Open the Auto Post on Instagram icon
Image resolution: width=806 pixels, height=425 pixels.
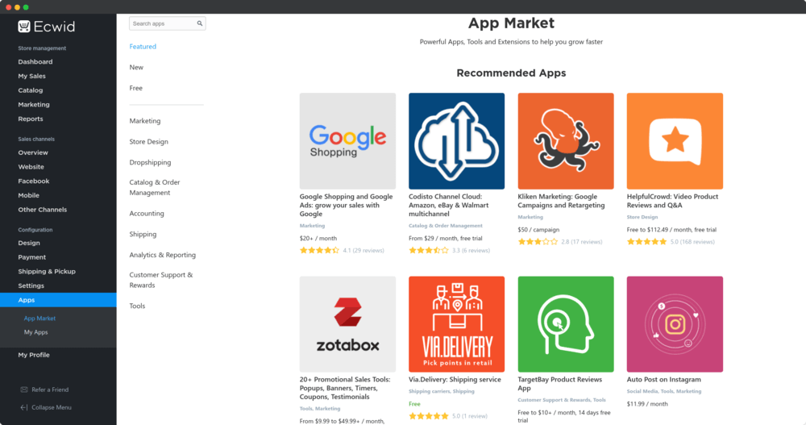click(x=675, y=324)
